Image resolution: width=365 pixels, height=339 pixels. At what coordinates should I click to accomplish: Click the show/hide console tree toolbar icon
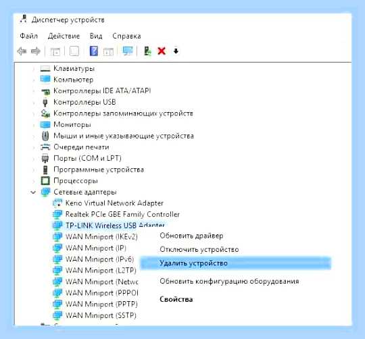point(55,51)
